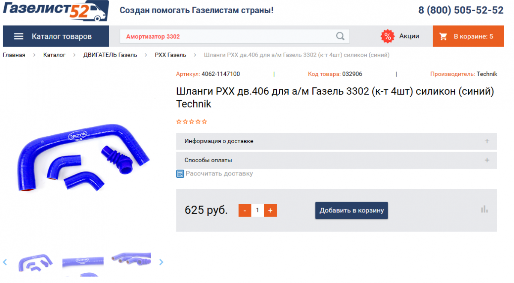Open Каталог товаров menu

click(56, 36)
